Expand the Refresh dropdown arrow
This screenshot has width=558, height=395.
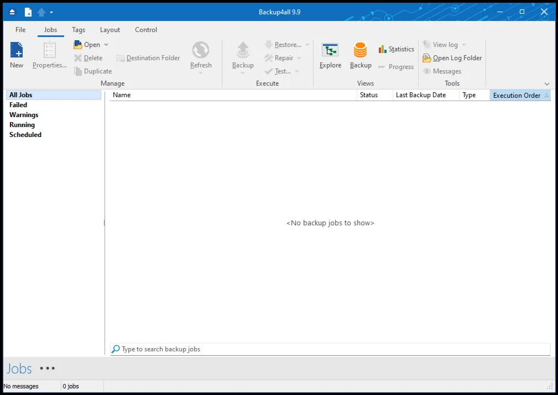tap(201, 73)
